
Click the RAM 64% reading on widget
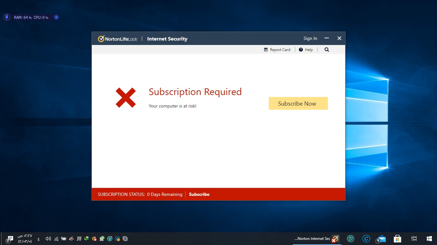[x=23, y=18]
